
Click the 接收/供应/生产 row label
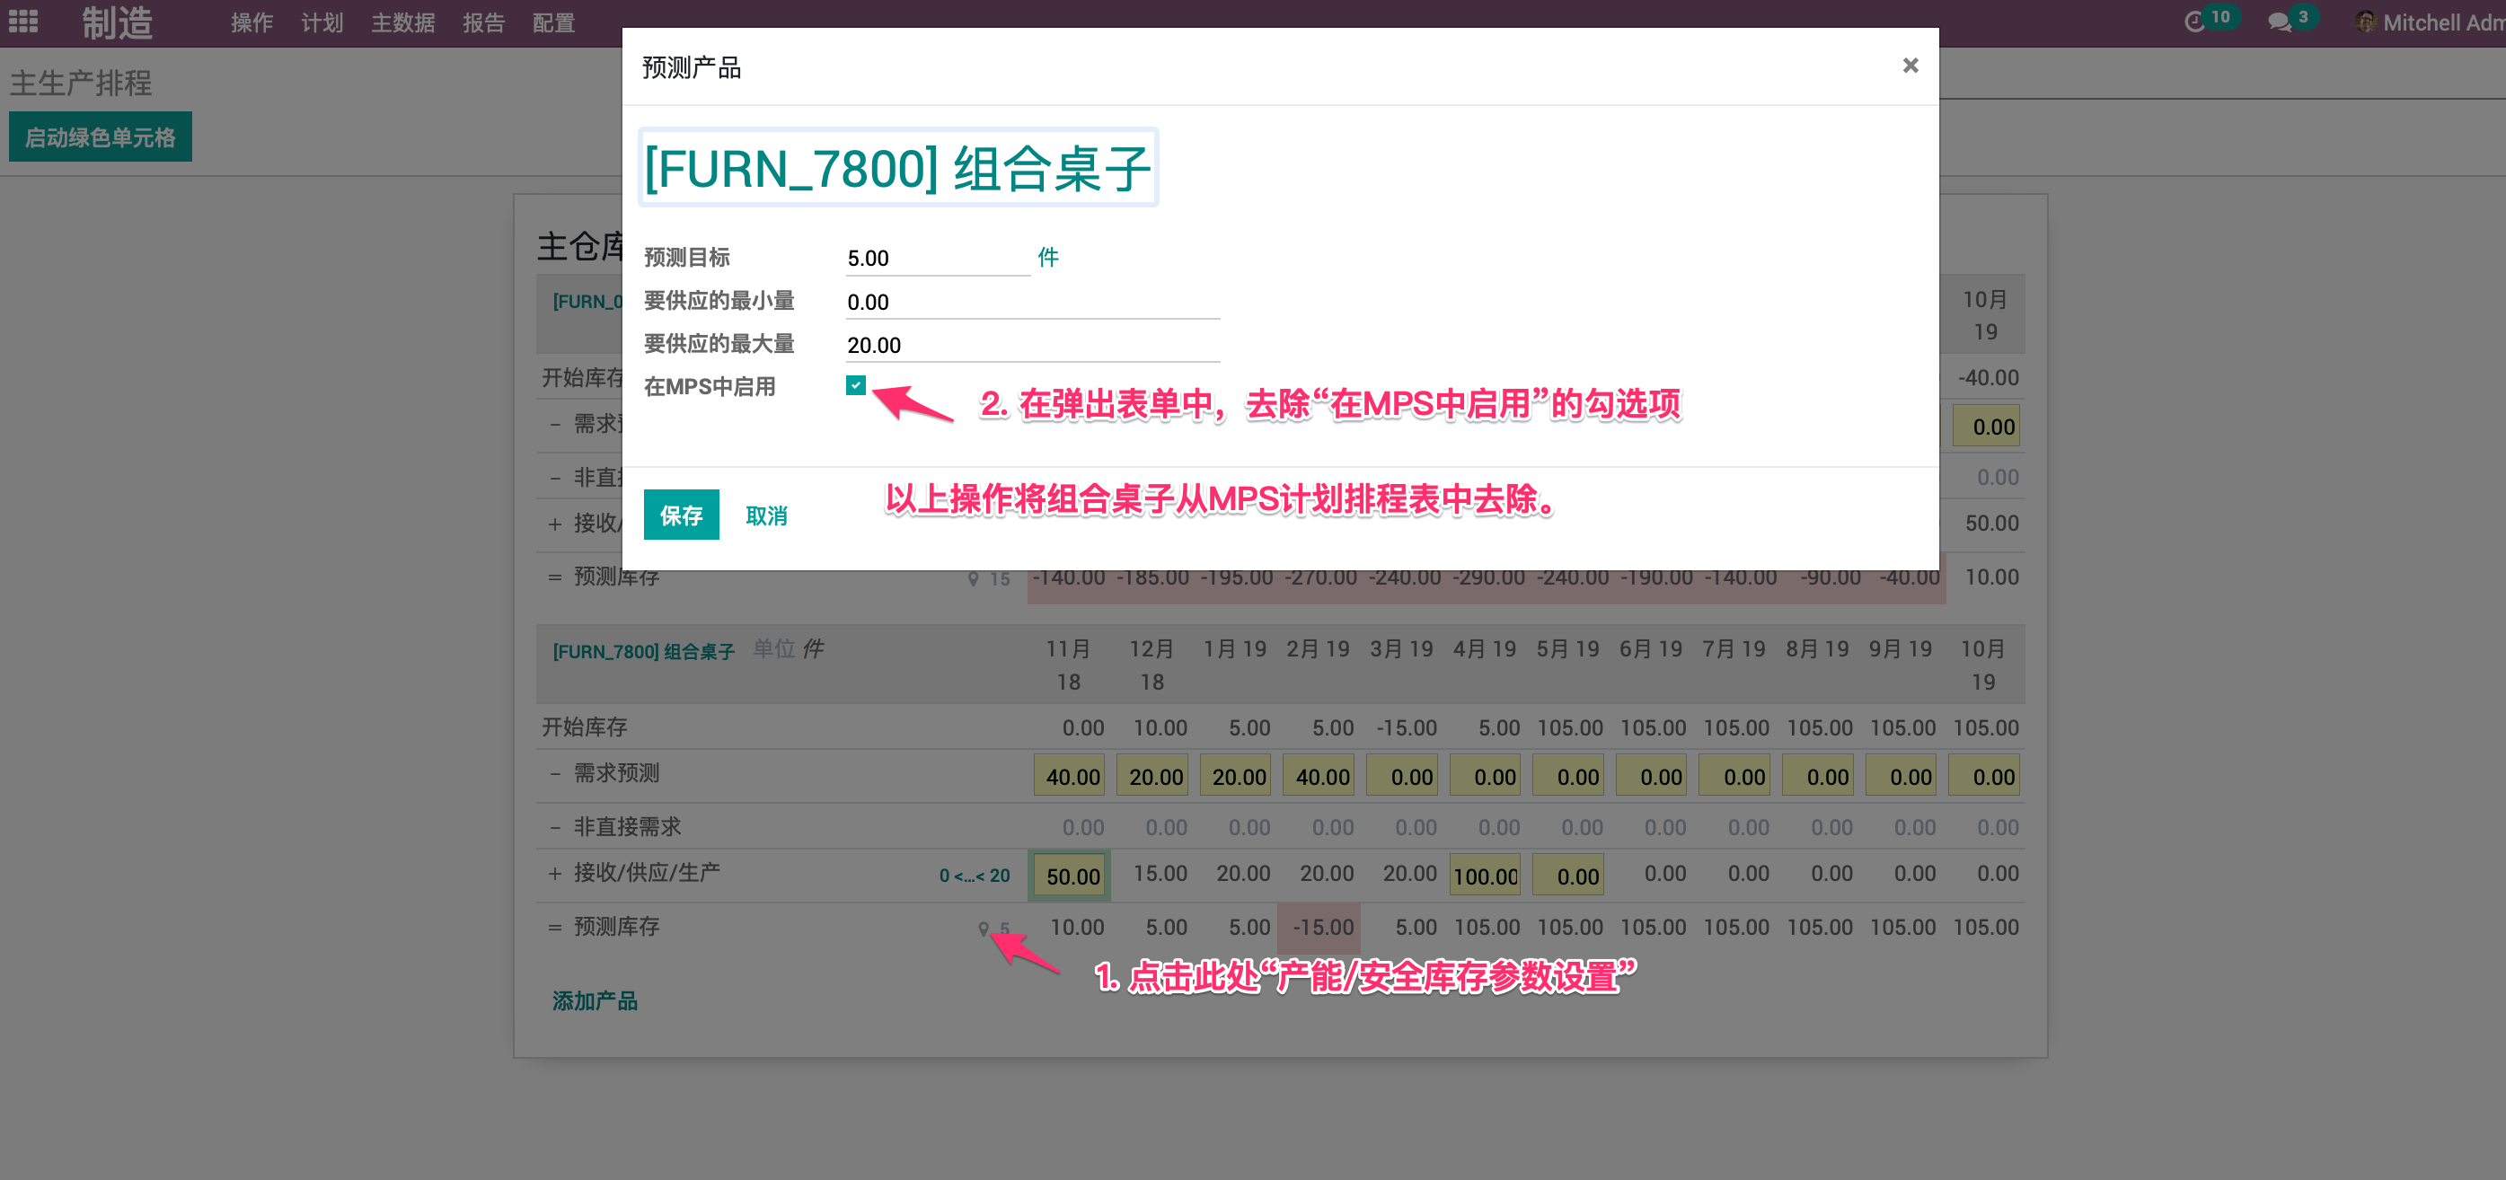(647, 872)
